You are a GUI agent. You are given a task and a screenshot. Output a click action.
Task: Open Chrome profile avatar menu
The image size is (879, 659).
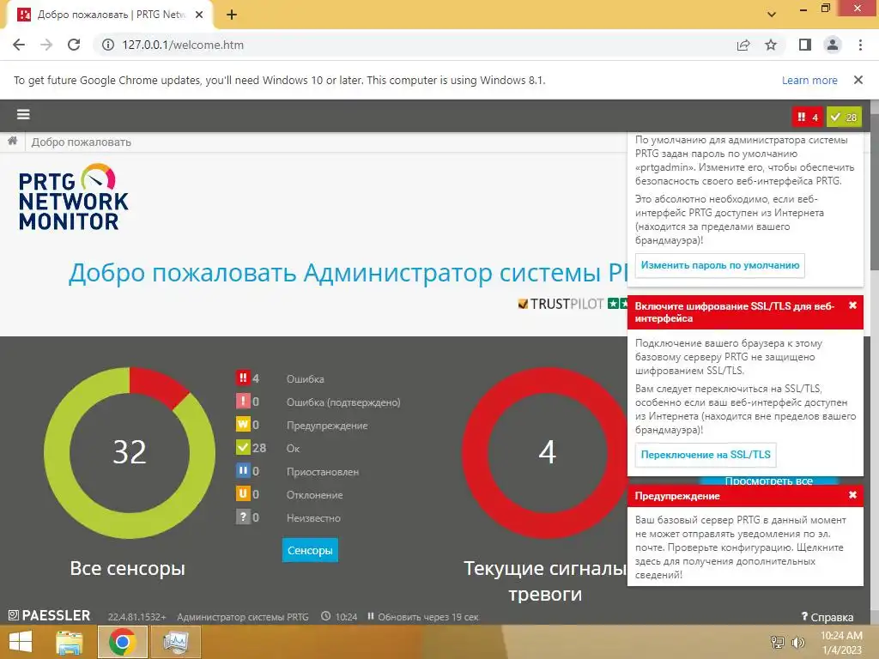(x=833, y=45)
